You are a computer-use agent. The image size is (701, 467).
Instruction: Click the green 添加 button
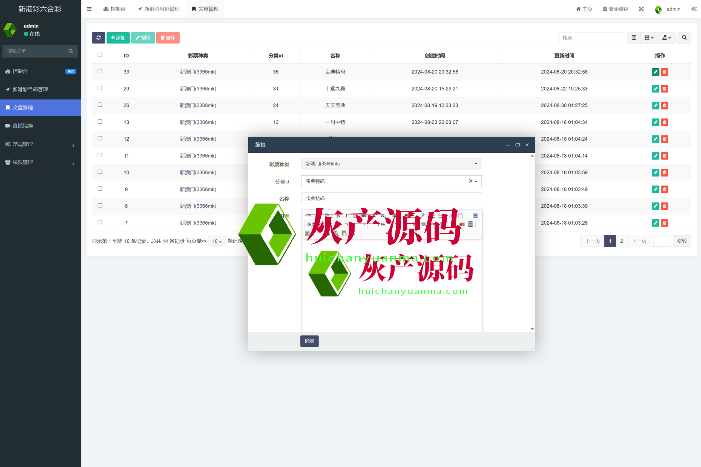pos(118,38)
